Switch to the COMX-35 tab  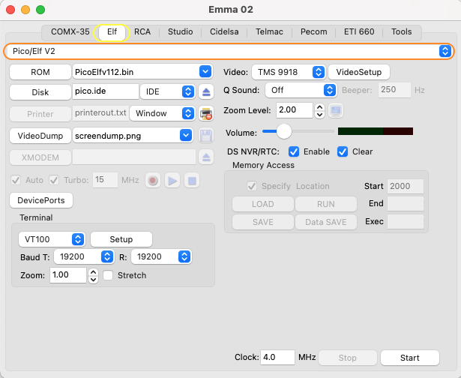[70, 31]
